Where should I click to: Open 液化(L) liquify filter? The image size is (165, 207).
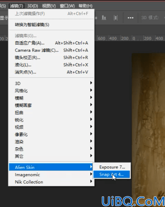pyautogui.click(x=51, y=65)
